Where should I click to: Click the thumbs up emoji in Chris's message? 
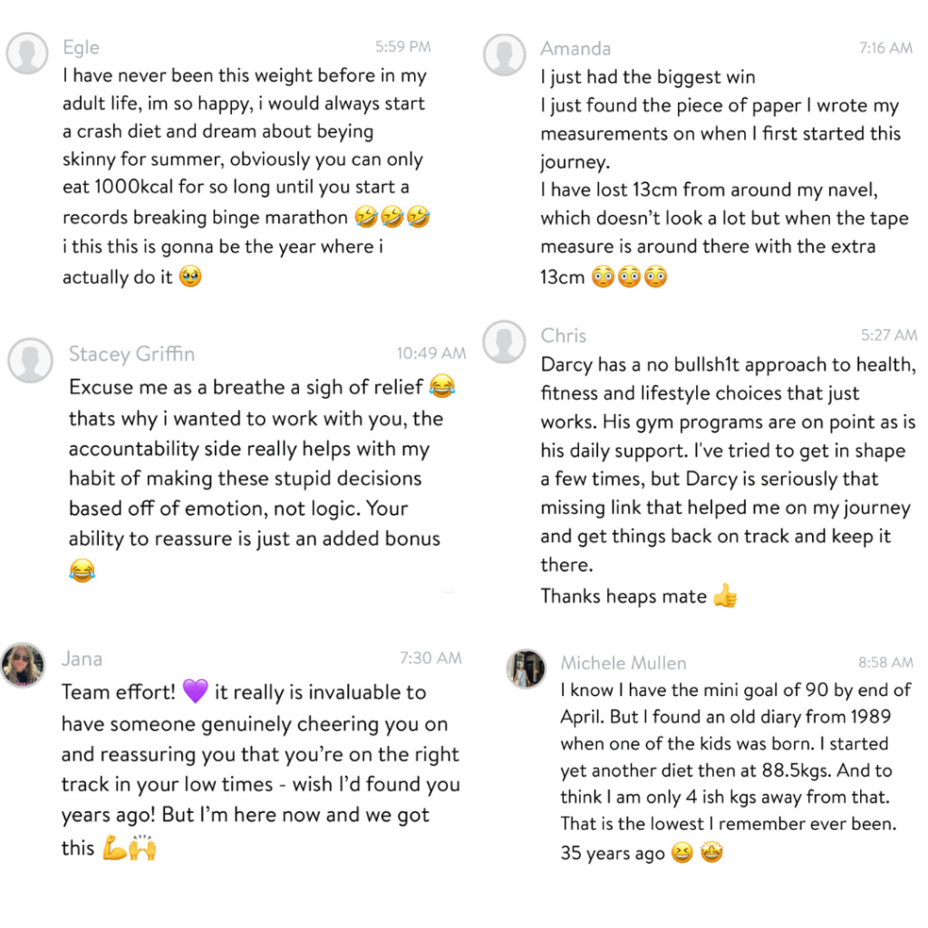pos(725,595)
